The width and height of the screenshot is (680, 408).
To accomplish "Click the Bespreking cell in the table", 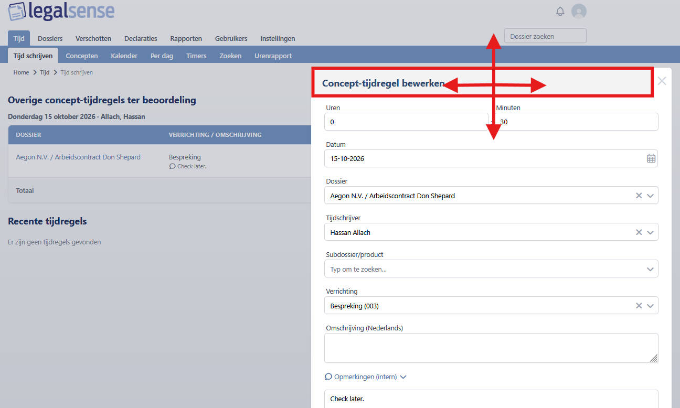I will click(x=185, y=157).
